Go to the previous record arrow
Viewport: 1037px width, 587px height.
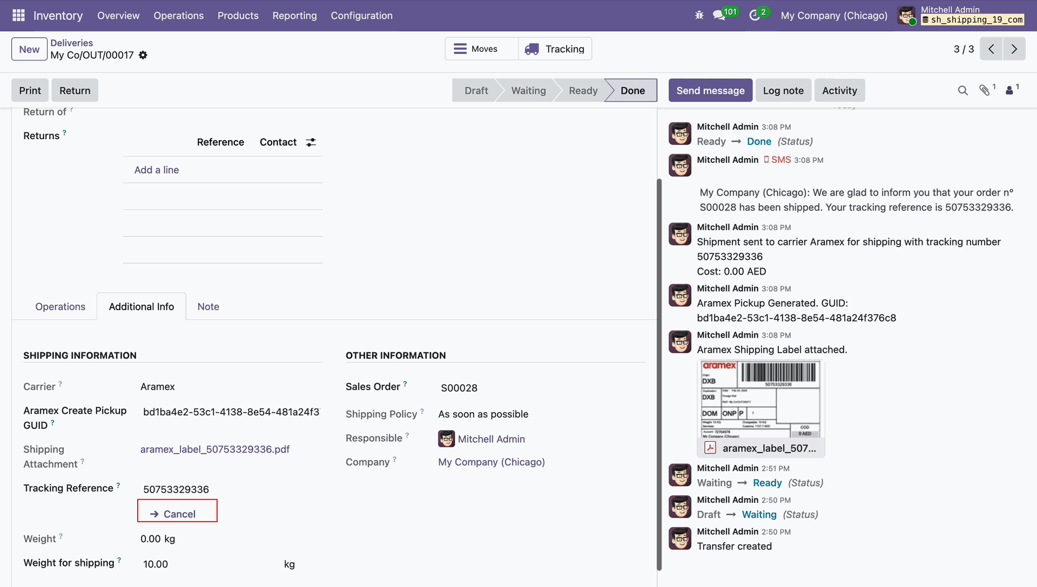pos(991,49)
